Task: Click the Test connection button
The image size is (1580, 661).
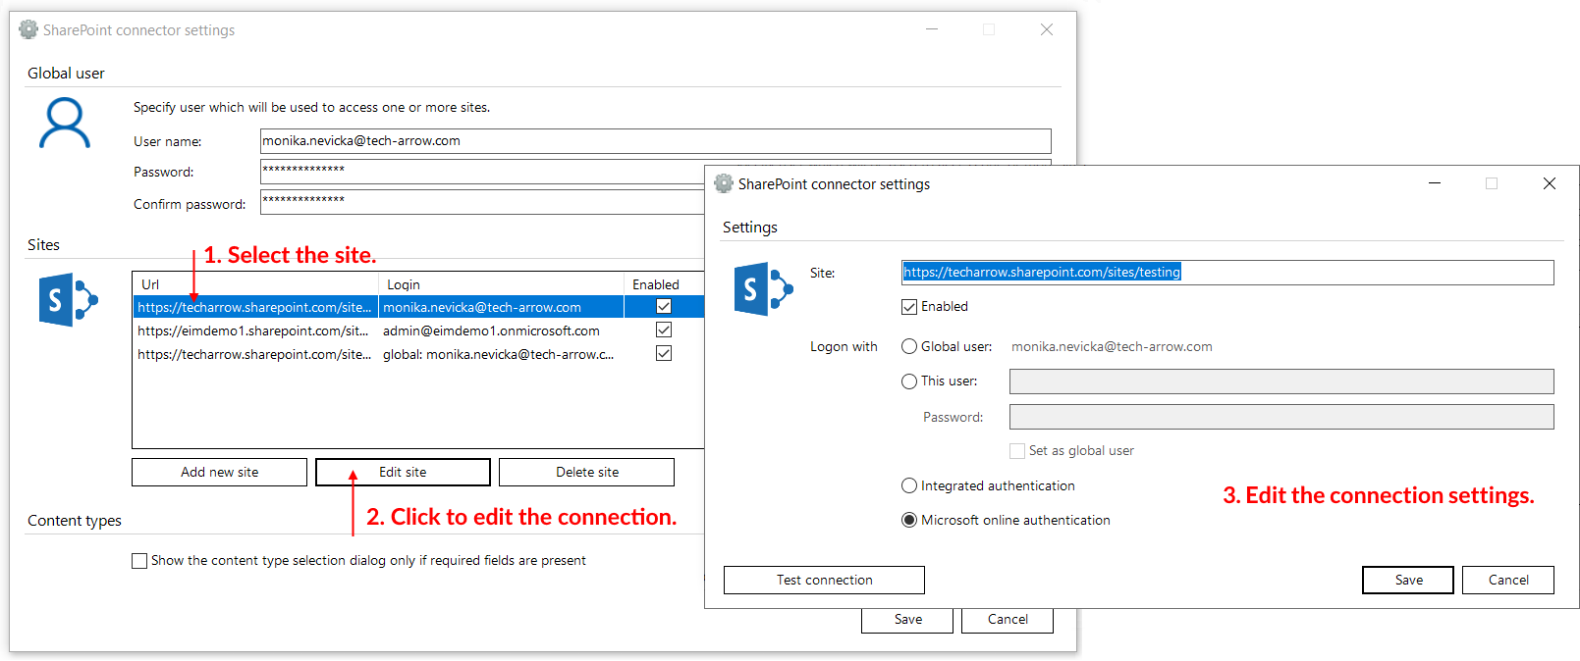Action: (824, 580)
